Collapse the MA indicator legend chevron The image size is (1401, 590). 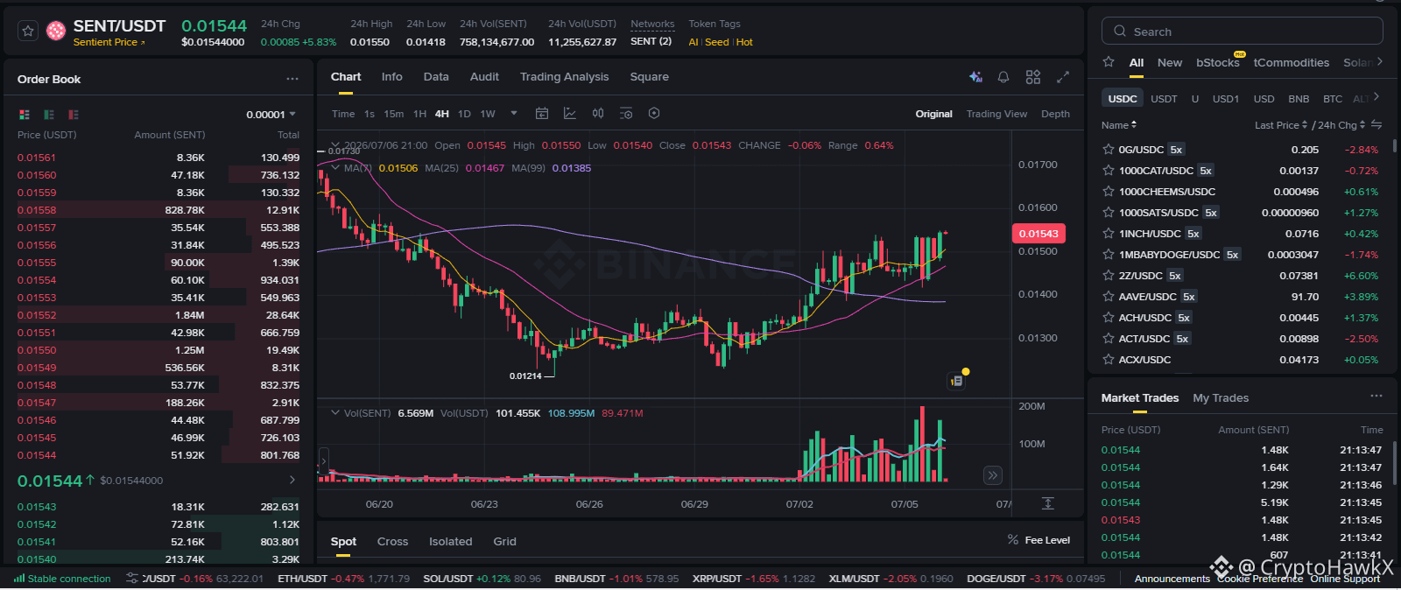334,168
